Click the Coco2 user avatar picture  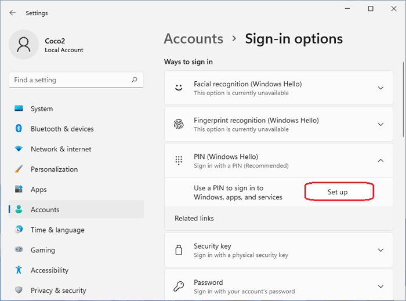tap(24, 45)
